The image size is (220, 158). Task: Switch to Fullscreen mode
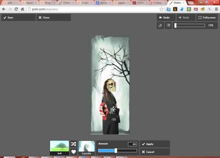[207, 17]
